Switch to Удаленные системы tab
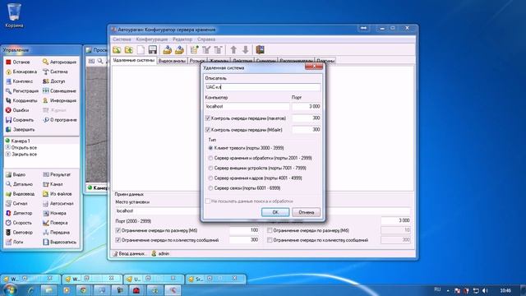 point(134,60)
